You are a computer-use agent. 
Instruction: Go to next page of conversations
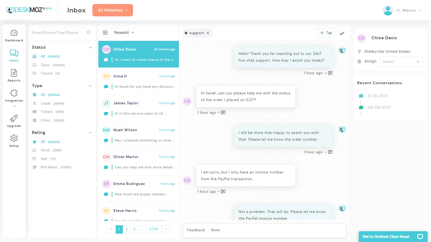pyautogui.click(x=166, y=229)
